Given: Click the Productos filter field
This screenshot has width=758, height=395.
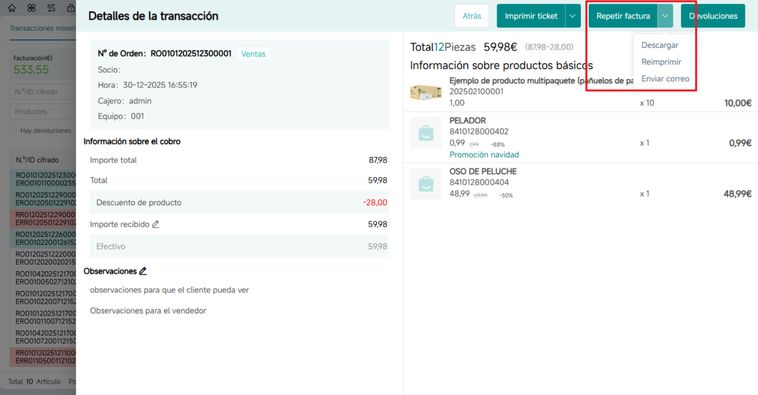Looking at the screenshot, I should tap(43, 111).
